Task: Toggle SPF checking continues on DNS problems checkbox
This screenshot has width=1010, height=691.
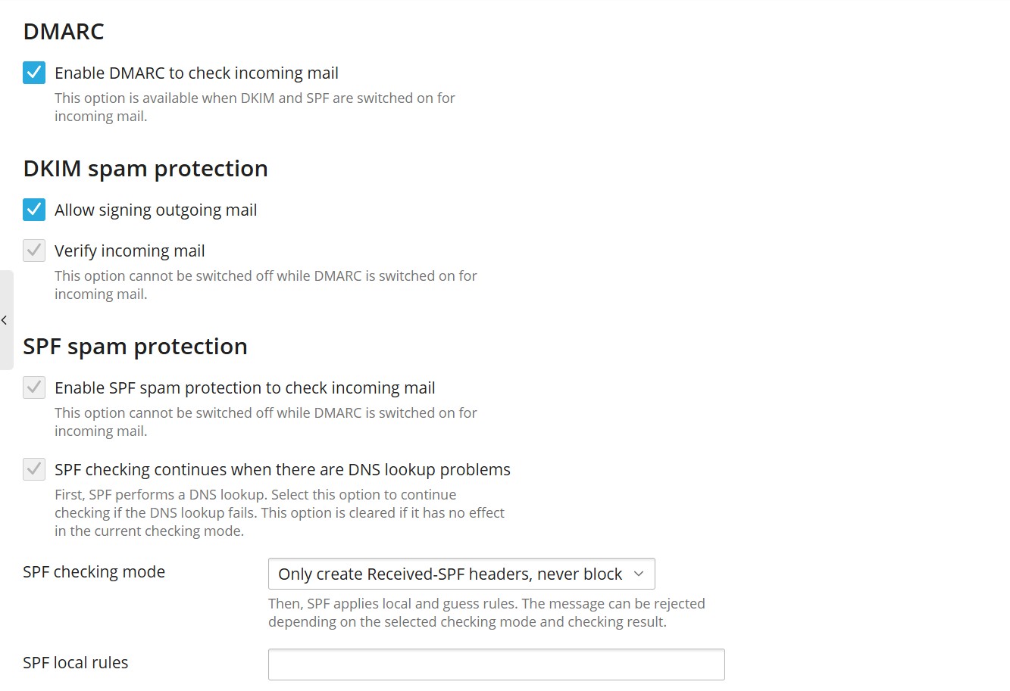Action: [x=34, y=469]
